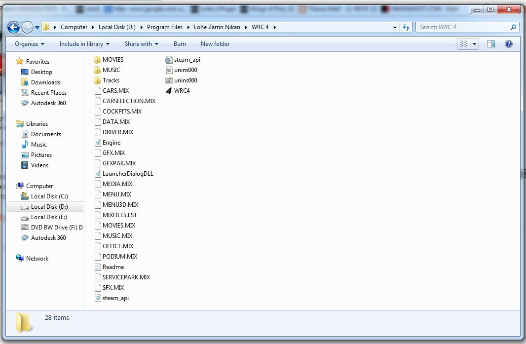Click the Favorites star icon

19,61
